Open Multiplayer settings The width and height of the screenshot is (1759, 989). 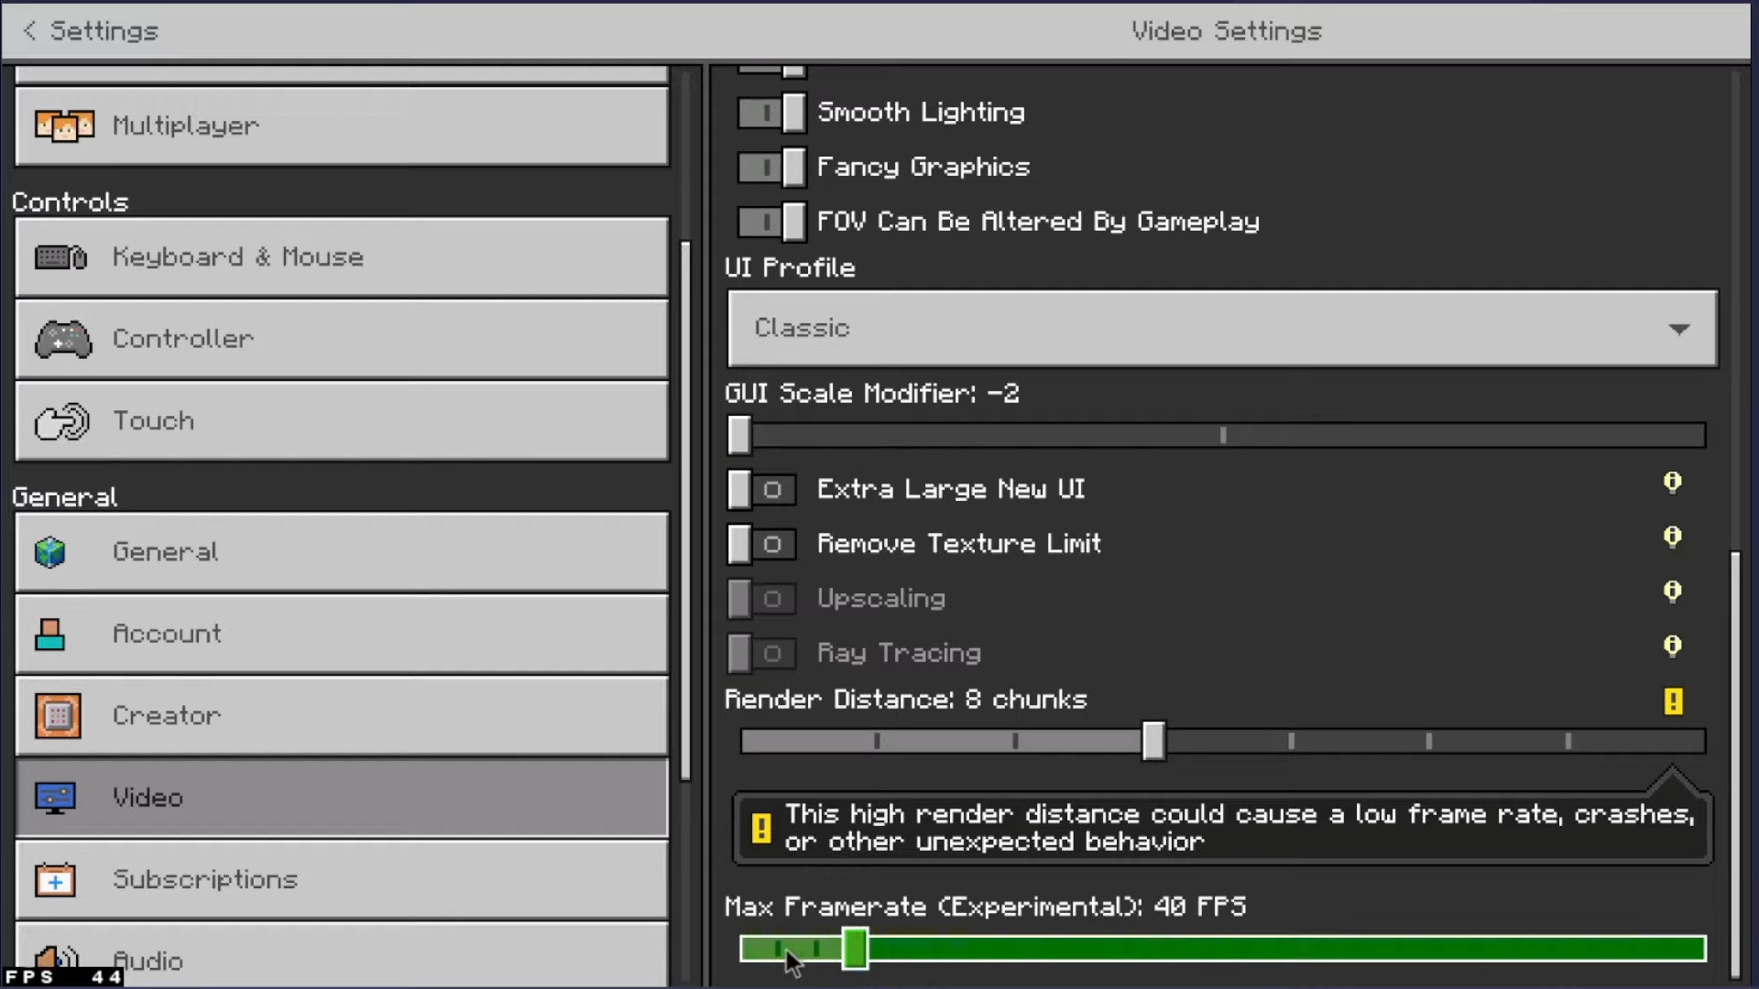pyautogui.click(x=342, y=126)
